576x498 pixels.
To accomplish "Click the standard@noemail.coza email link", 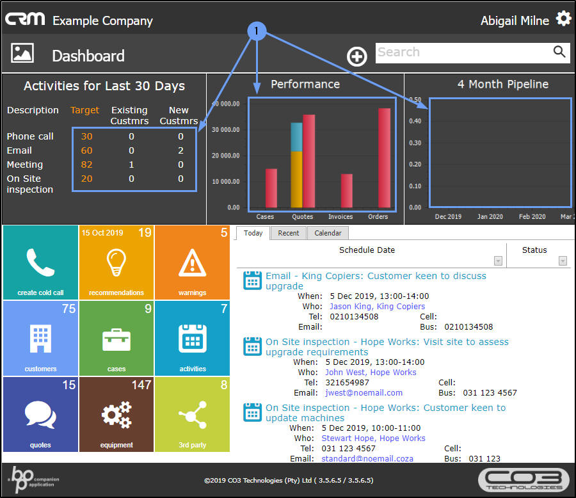I will coord(367,458).
